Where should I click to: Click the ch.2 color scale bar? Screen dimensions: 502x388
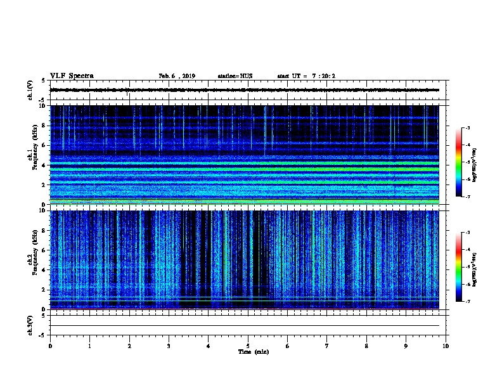pyautogui.click(x=458, y=267)
